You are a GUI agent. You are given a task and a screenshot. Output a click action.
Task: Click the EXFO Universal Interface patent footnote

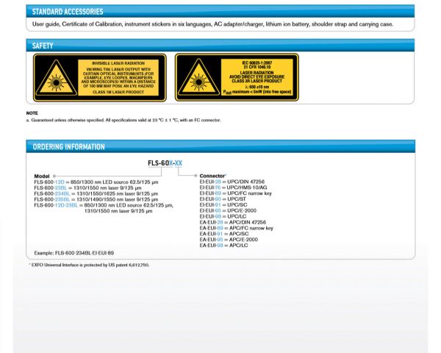coord(89,265)
